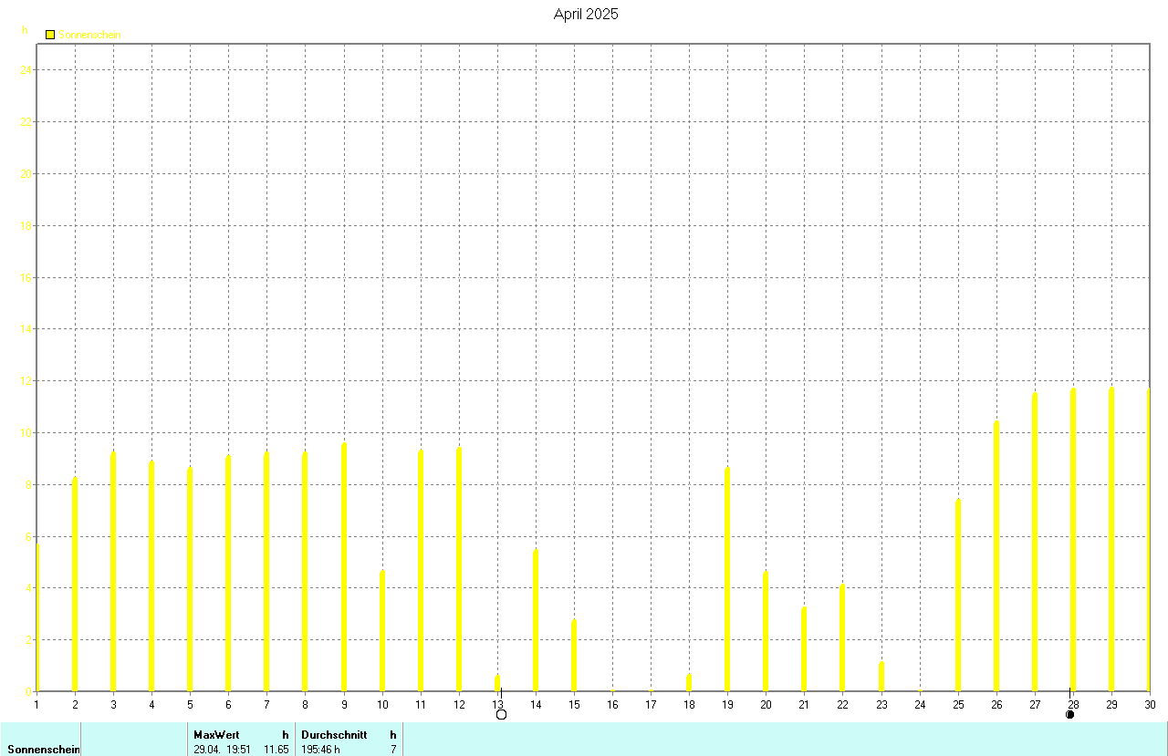Click the x-axis day label 13
The height and width of the screenshot is (756, 1168).
point(497,704)
